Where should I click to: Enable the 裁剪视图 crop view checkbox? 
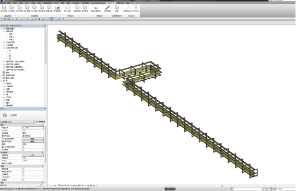tap(23, 169)
